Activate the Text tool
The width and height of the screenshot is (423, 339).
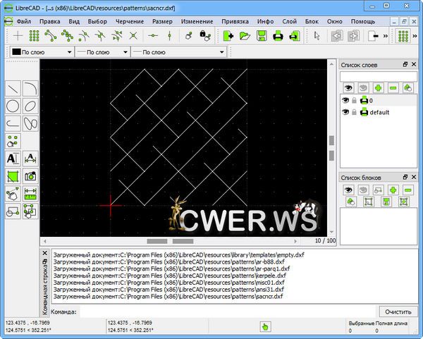tap(13, 158)
